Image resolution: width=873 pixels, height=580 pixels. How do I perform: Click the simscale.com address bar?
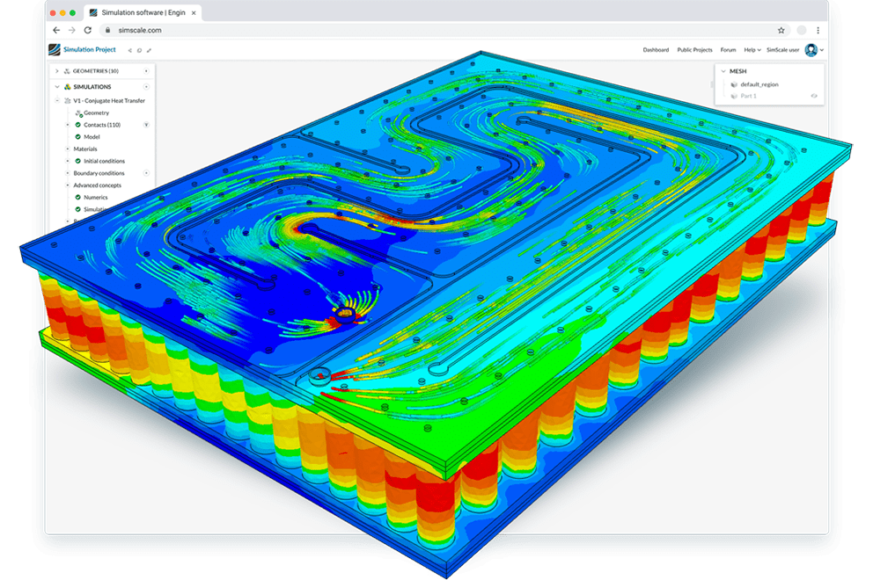[x=141, y=29]
